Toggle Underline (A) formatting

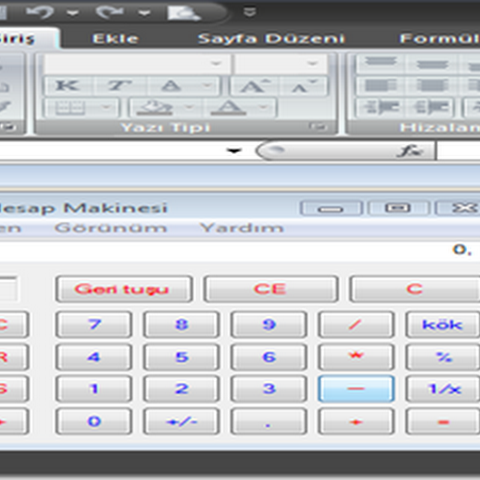(x=172, y=86)
